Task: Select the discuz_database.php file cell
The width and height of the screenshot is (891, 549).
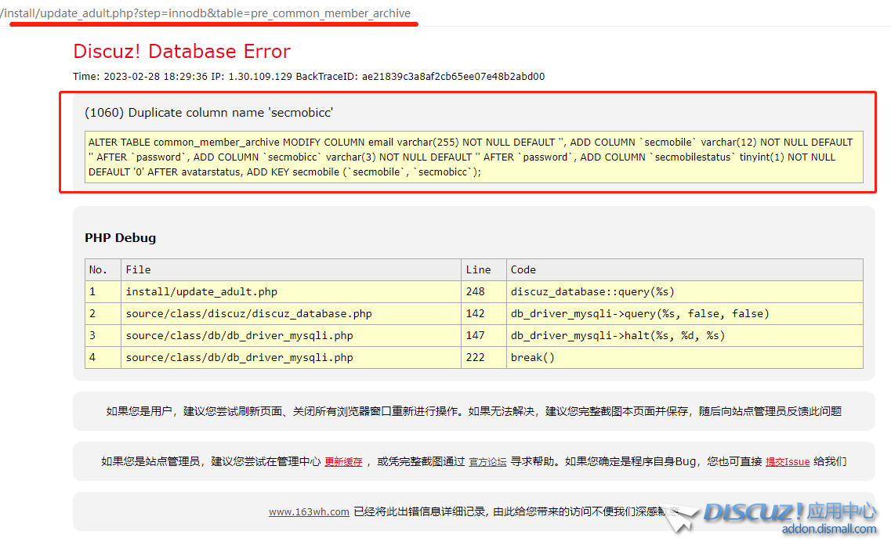Action: coord(248,314)
